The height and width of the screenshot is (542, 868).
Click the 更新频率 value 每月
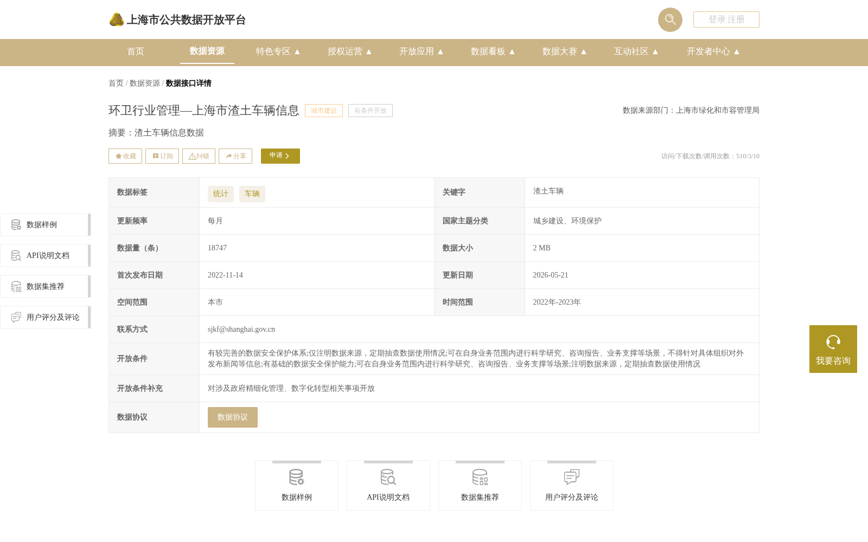[x=215, y=221]
